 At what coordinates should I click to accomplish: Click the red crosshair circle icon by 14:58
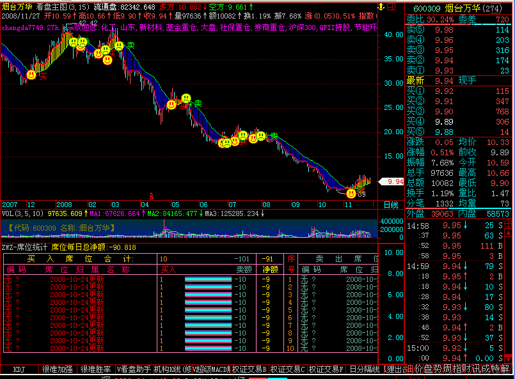click(509, 224)
